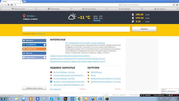Expand the Астана city dropdown
Viewport: 179px width, 101px height.
click(x=31, y=16)
